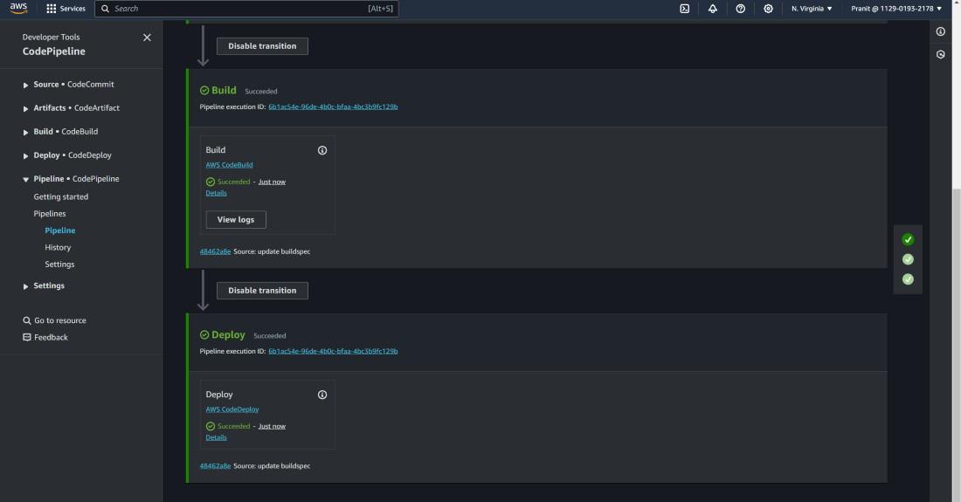Open the Build stage pipeline execution ID link
Viewport: 961px width, 502px height.
333,107
